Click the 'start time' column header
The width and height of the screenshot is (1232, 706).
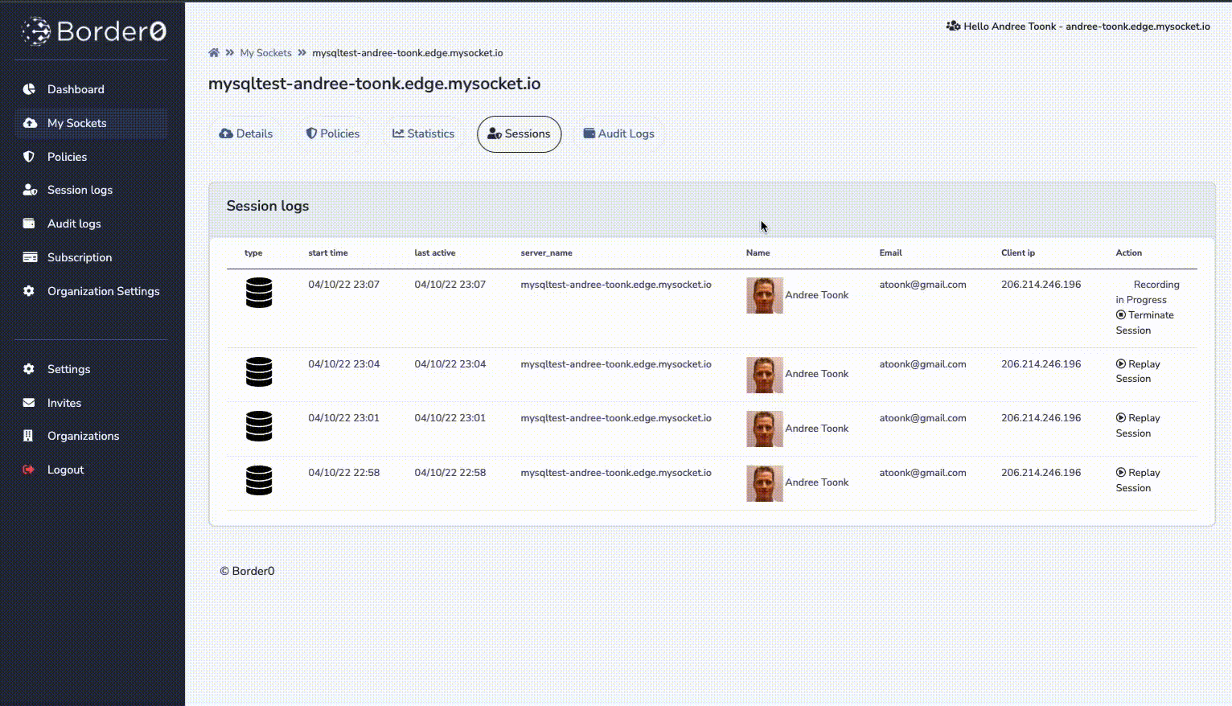coord(328,252)
